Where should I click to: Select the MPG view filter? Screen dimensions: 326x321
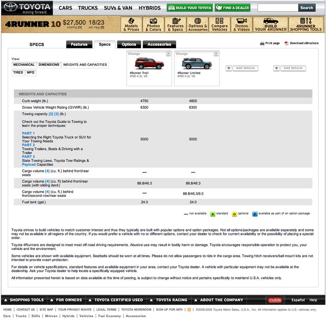click(x=31, y=72)
